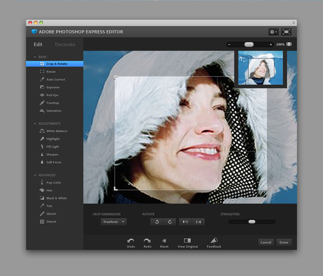323x276 pixels.
Task: Open the Saturation tool icon
Action: [x=42, y=111]
